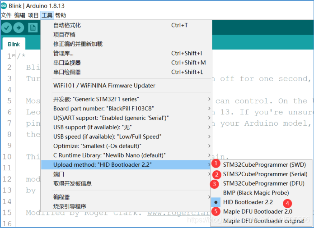Click 'your Arduino model,' comment text
This screenshot has width=314, height=228.
(266, 123)
